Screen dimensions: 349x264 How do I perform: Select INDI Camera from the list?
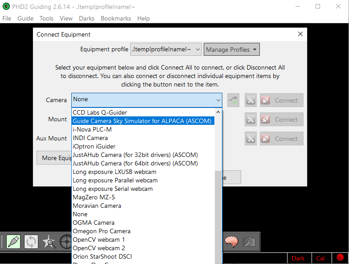[x=90, y=138]
